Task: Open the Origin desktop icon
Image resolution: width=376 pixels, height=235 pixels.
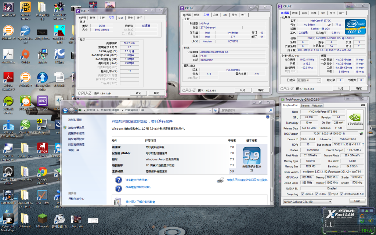Action: (25, 56)
